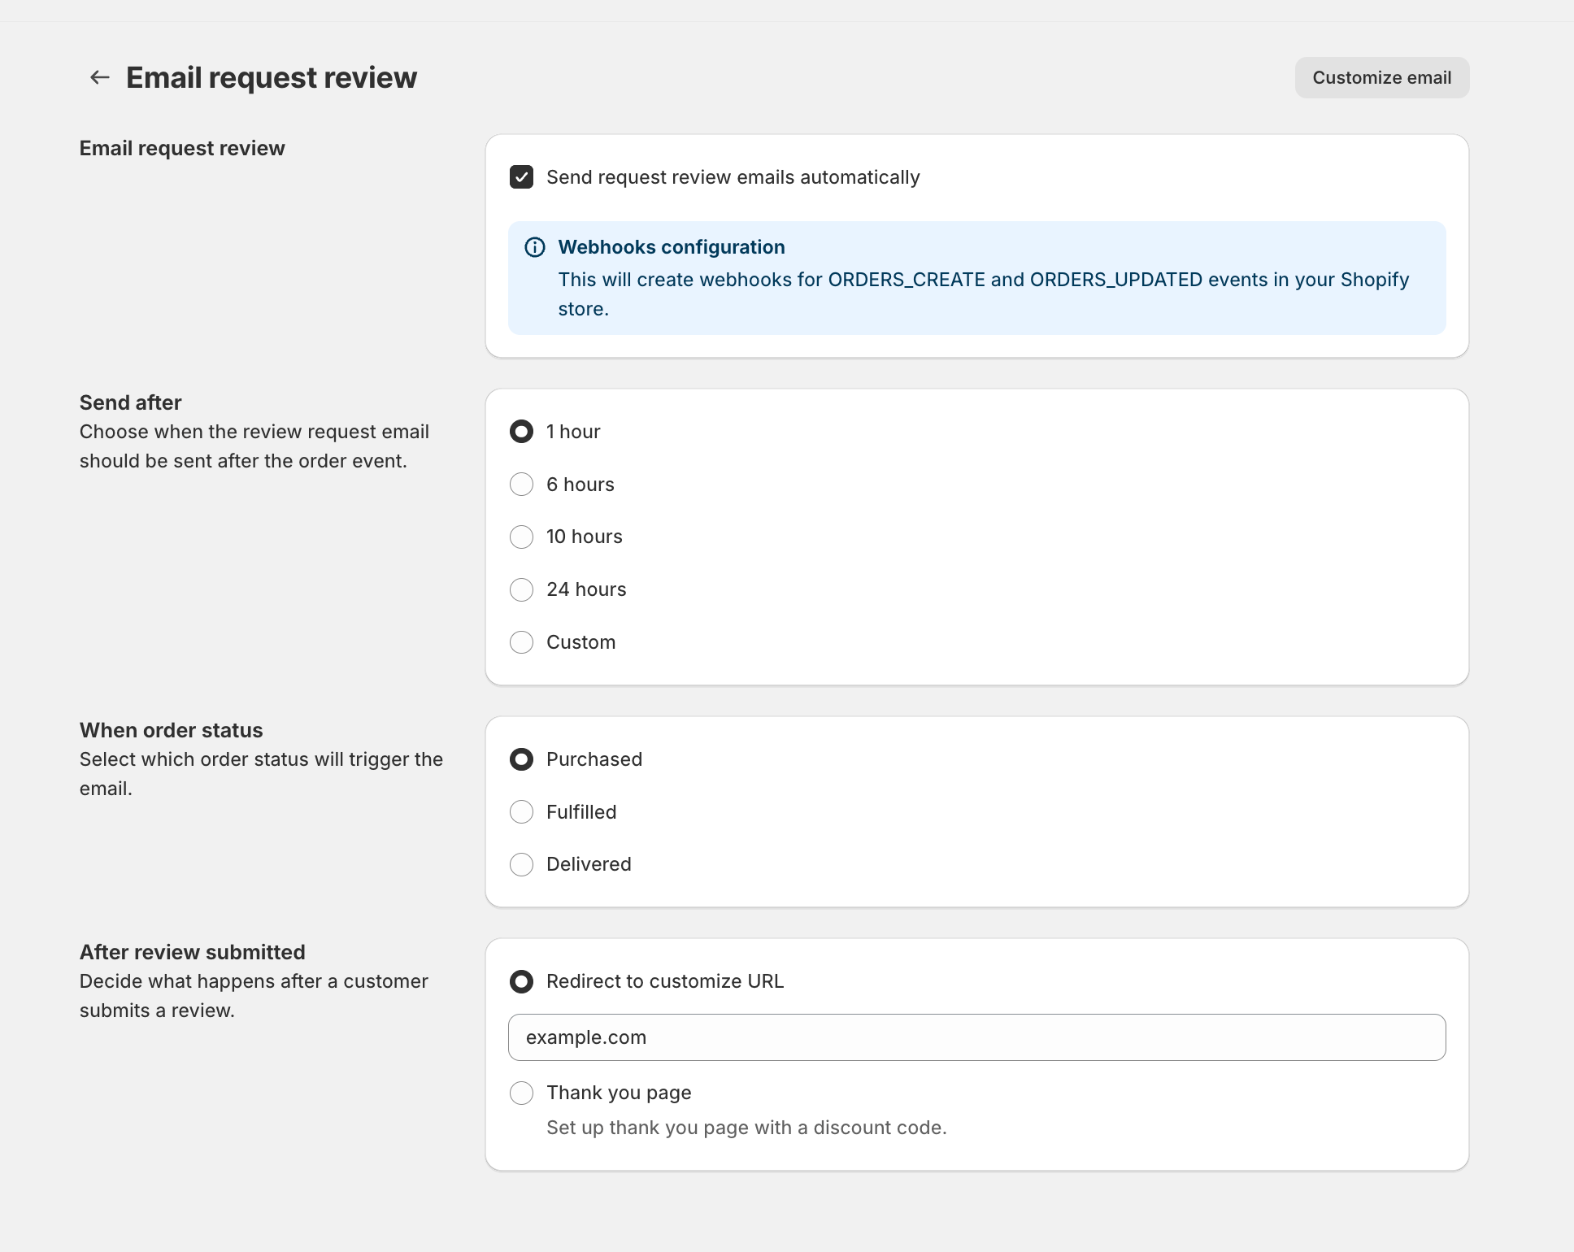Click the Thank you page discount description
Viewport: 1574px width, 1252px height.
pos(746,1128)
